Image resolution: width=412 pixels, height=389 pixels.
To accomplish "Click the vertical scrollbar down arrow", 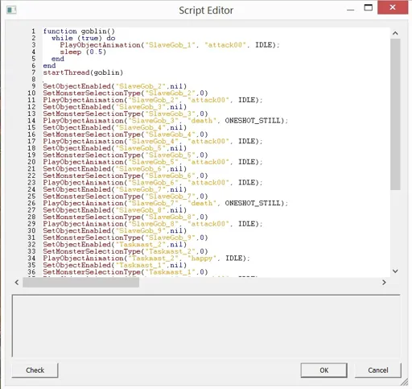I will point(395,271).
